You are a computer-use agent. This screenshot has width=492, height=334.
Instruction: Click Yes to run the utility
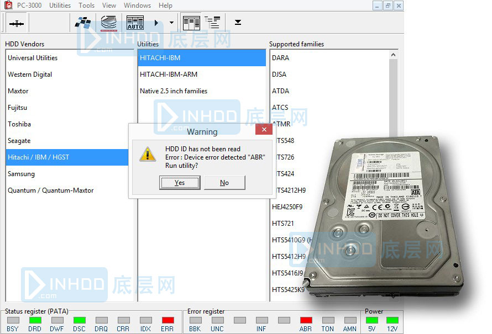180,183
